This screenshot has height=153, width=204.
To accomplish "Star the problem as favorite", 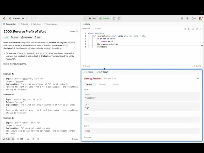I will pyautogui.click(x=28, y=139).
